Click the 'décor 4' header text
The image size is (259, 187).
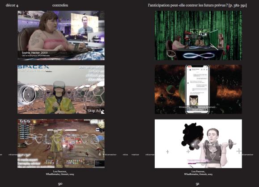point(12,5)
